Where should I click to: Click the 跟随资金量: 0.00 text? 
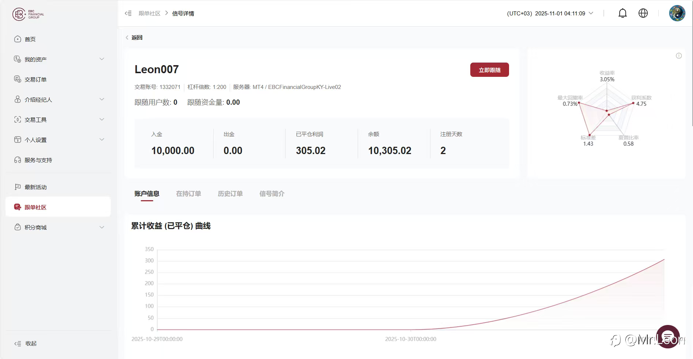(x=214, y=102)
